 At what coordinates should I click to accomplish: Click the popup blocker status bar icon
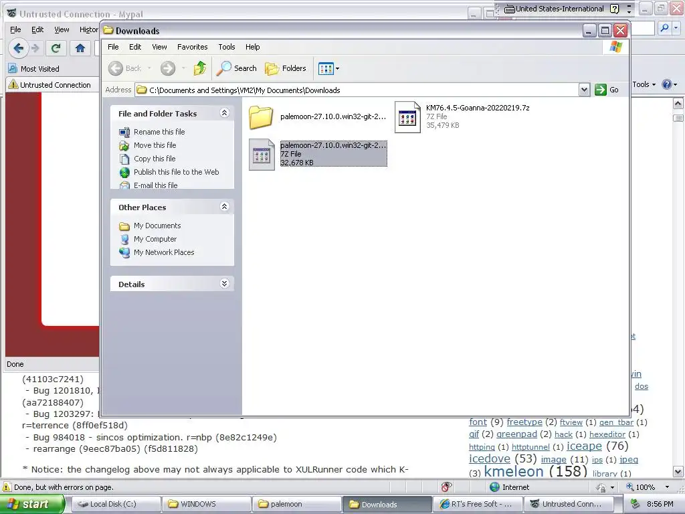point(446,487)
